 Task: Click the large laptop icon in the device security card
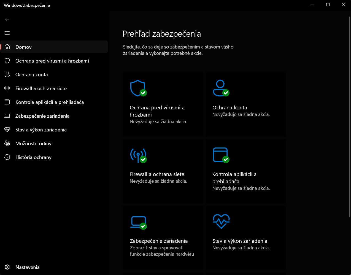click(x=138, y=222)
